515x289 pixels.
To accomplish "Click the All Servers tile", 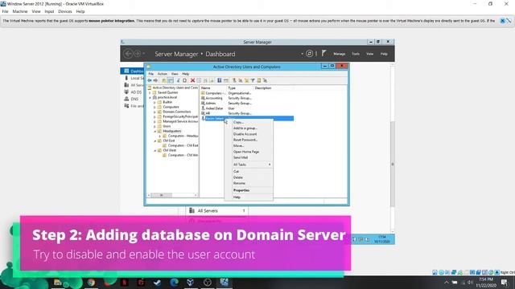I will click(x=217, y=210).
